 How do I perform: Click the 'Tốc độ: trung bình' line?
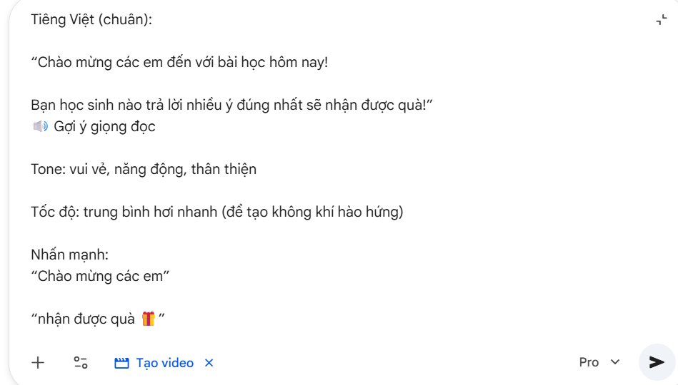(x=217, y=212)
